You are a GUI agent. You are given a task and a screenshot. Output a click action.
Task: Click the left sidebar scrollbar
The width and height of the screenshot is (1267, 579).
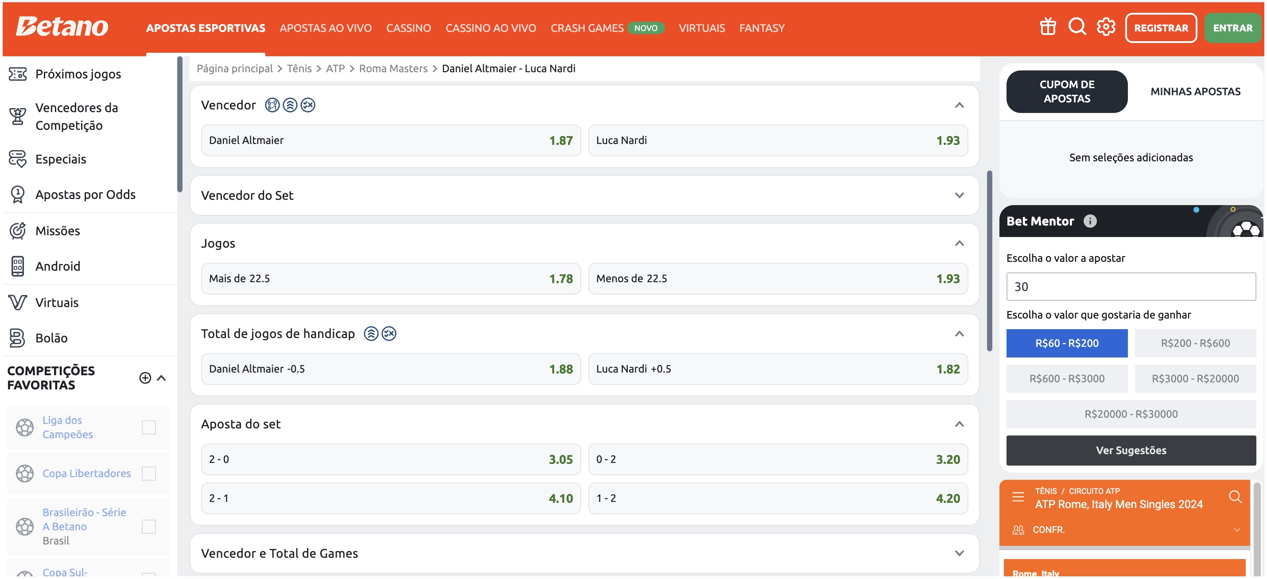pyautogui.click(x=179, y=124)
